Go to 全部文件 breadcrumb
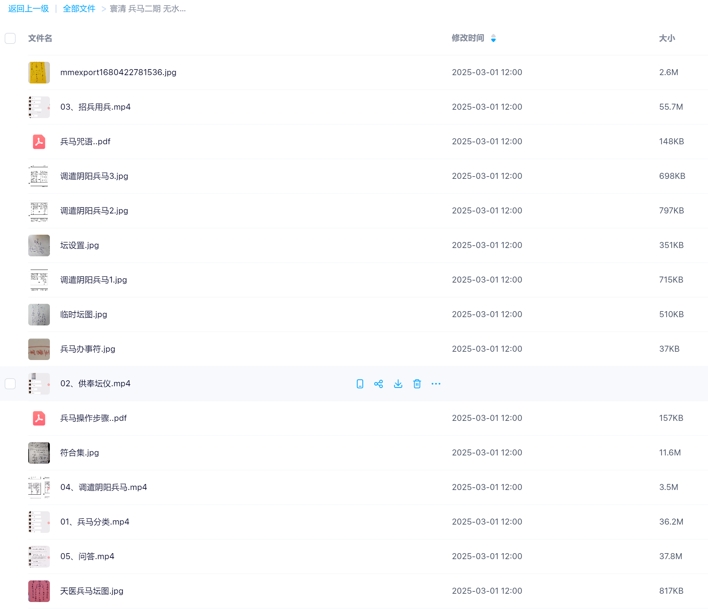 pyautogui.click(x=79, y=9)
